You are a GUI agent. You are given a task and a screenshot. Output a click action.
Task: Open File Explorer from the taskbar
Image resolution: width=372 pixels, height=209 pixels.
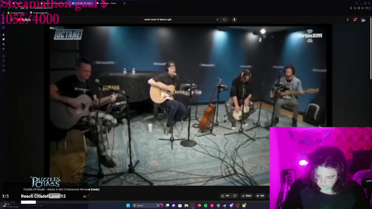pyautogui.click(x=186, y=206)
